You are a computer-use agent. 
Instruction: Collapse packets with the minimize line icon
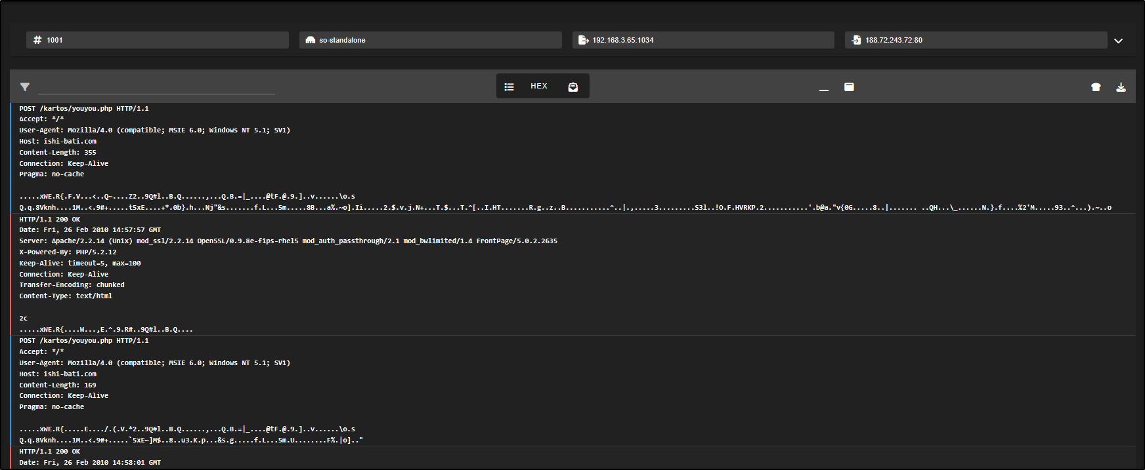824,87
